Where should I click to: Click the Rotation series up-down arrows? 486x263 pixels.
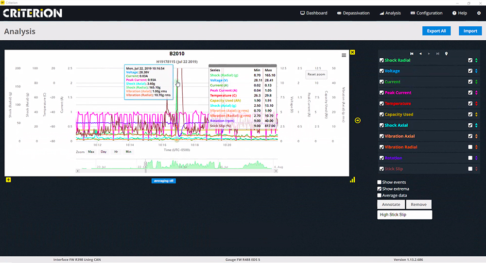coord(476,158)
